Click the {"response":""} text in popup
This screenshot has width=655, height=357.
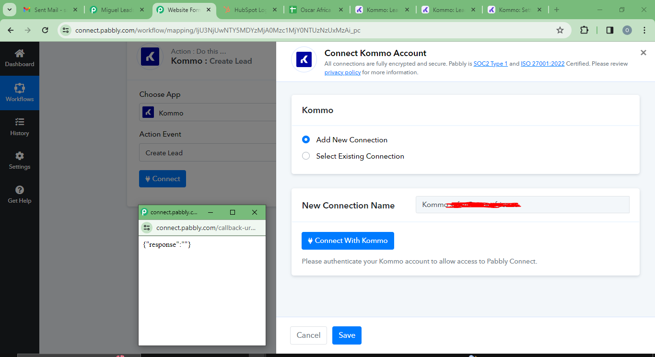[167, 244]
